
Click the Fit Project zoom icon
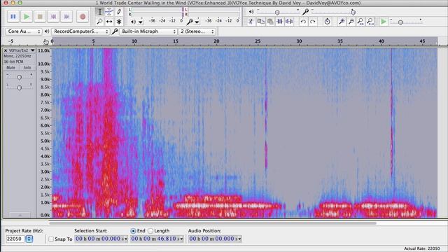tap(370, 22)
